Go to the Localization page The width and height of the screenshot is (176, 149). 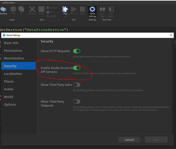[19, 74]
